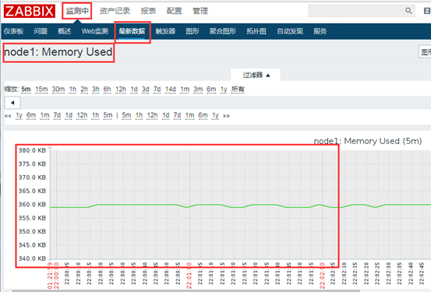Open the 监测中 top menu
The width and height of the screenshot is (431, 292).
pyautogui.click(x=77, y=11)
